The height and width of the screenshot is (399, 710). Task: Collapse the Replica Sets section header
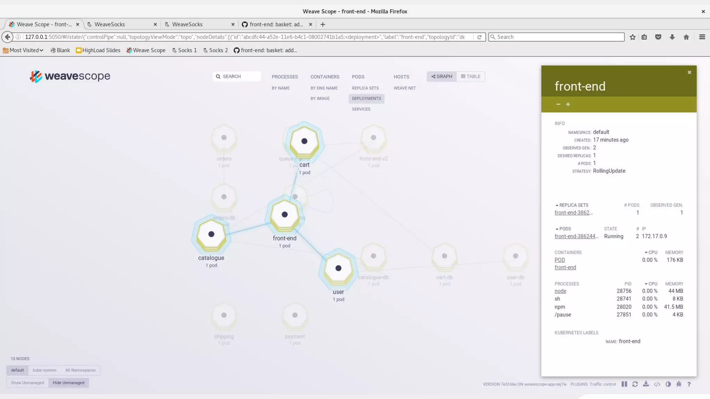(x=572, y=205)
